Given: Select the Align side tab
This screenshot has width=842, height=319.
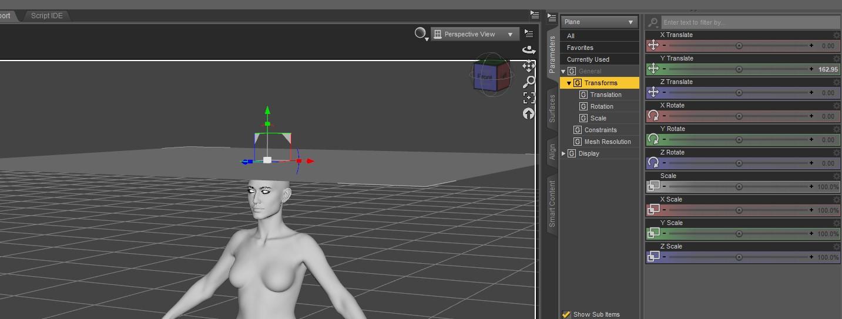Looking at the screenshot, I should pos(552,152).
